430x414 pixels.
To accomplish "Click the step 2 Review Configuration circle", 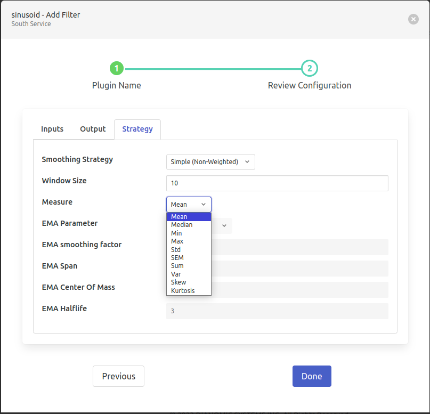I will pyautogui.click(x=310, y=69).
